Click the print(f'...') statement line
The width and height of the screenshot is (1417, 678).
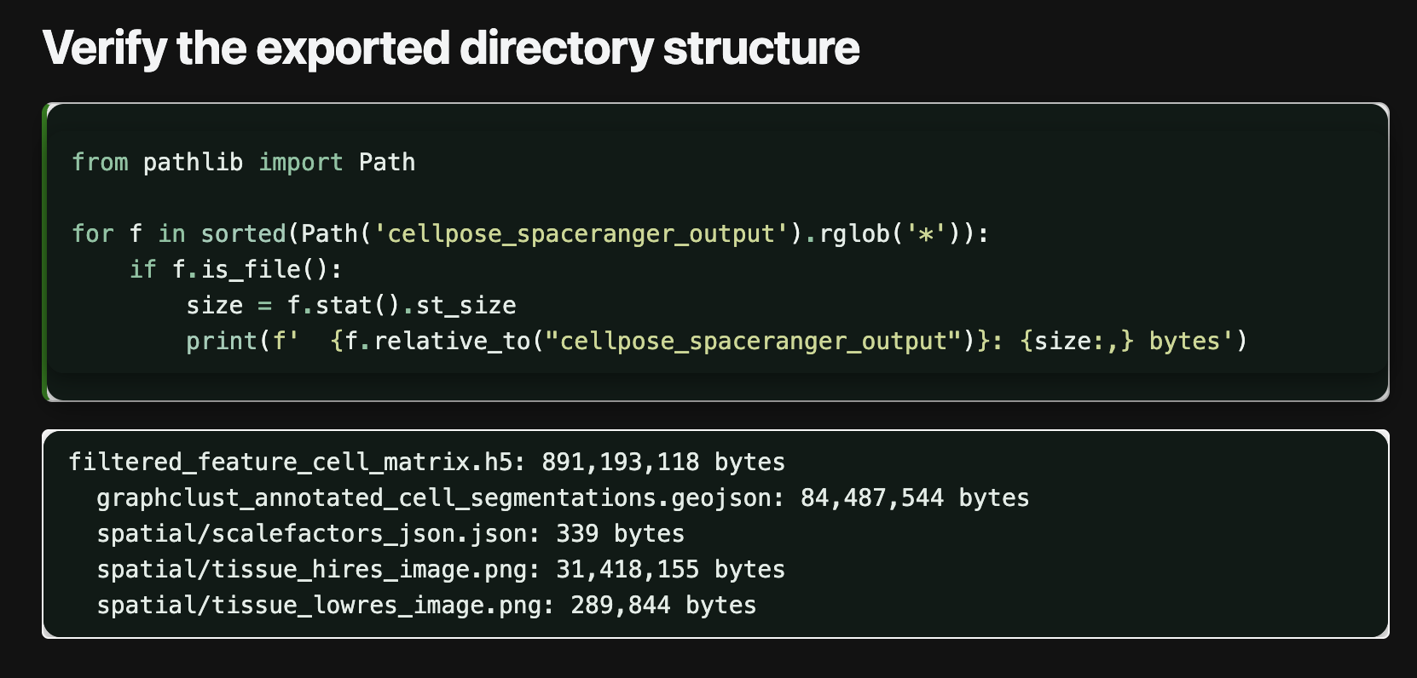pos(717,341)
